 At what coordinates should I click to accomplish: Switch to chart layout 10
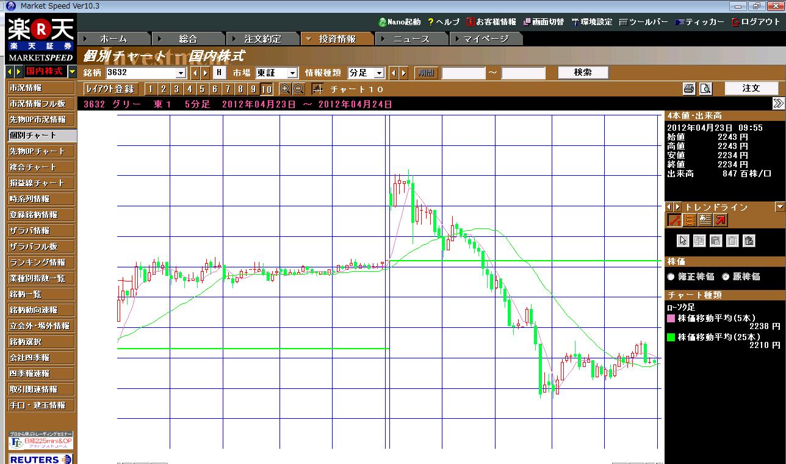coord(267,89)
